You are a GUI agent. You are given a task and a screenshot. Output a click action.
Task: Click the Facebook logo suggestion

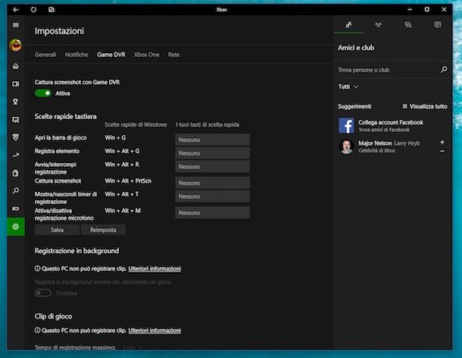click(346, 125)
